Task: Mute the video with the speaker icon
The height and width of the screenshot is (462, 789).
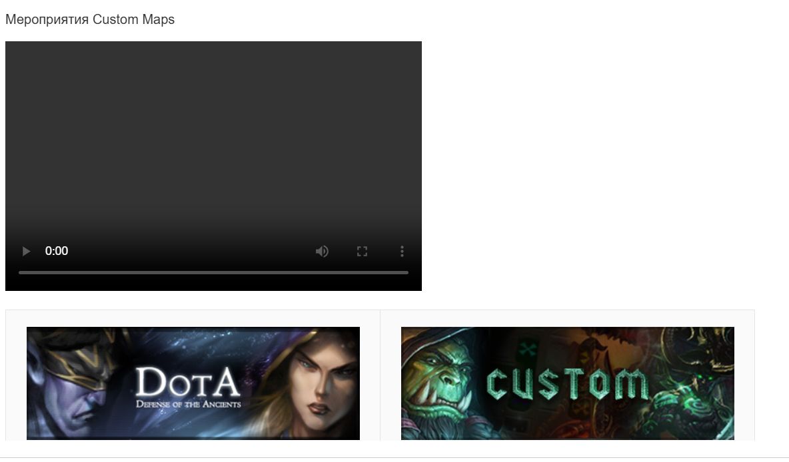Action: (322, 252)
